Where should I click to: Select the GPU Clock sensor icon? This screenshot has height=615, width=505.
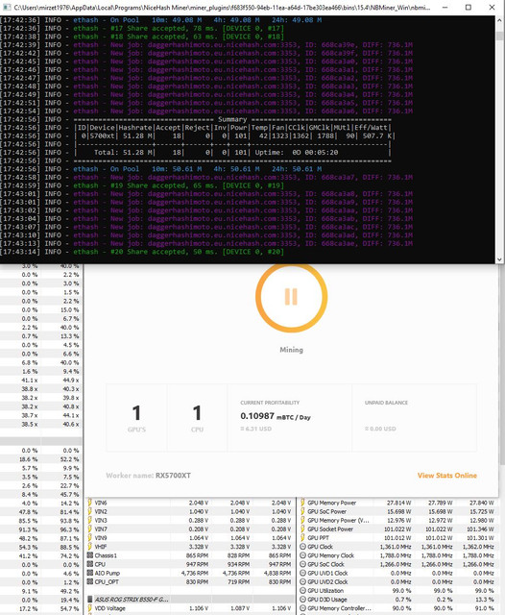pyautogui.click(x=302, y=547)
